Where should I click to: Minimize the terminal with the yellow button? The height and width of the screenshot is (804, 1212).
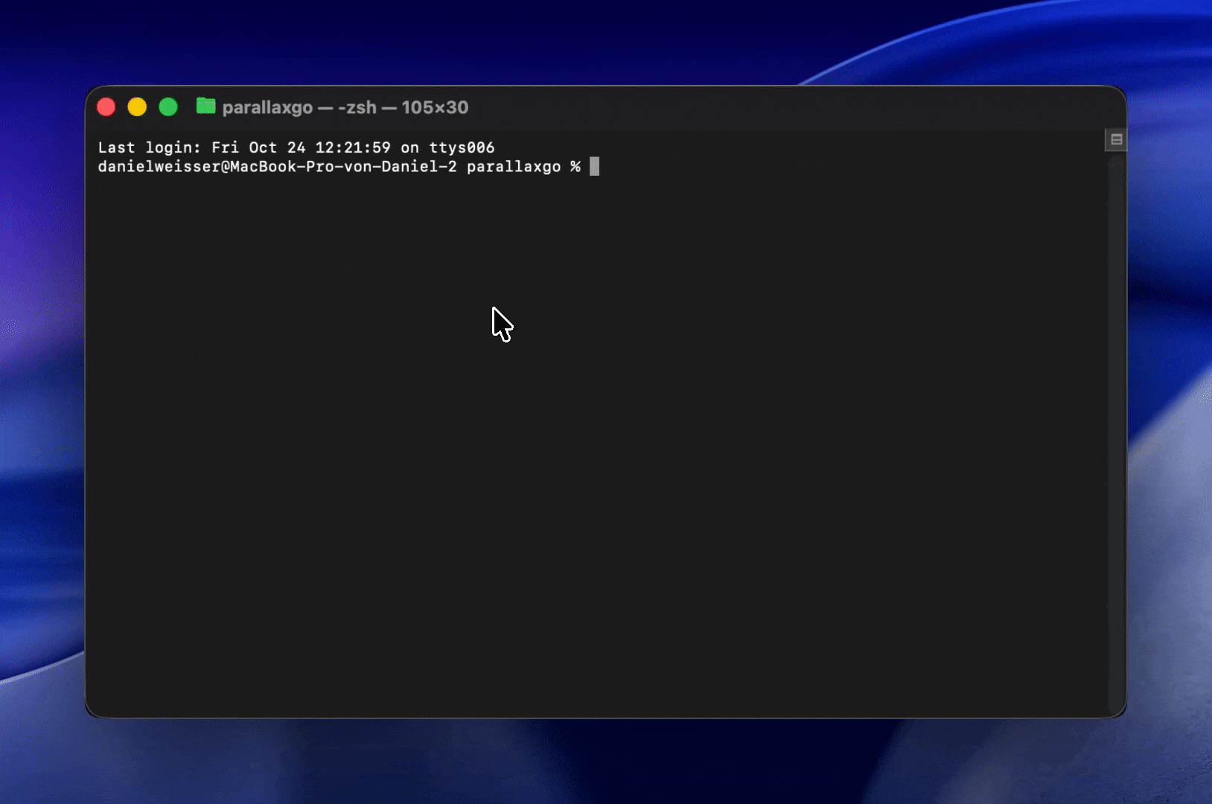click(x=137, y=107)
